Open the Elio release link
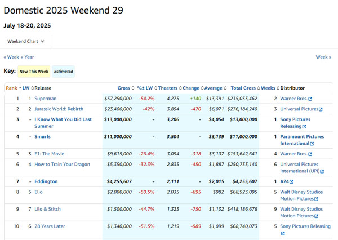The width and height of the screenshot is (338, 240). pos(38,192)
